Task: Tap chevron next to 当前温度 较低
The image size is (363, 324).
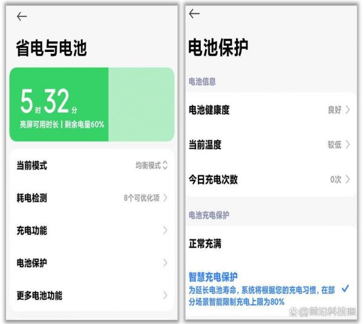Action: coord(348,145)
